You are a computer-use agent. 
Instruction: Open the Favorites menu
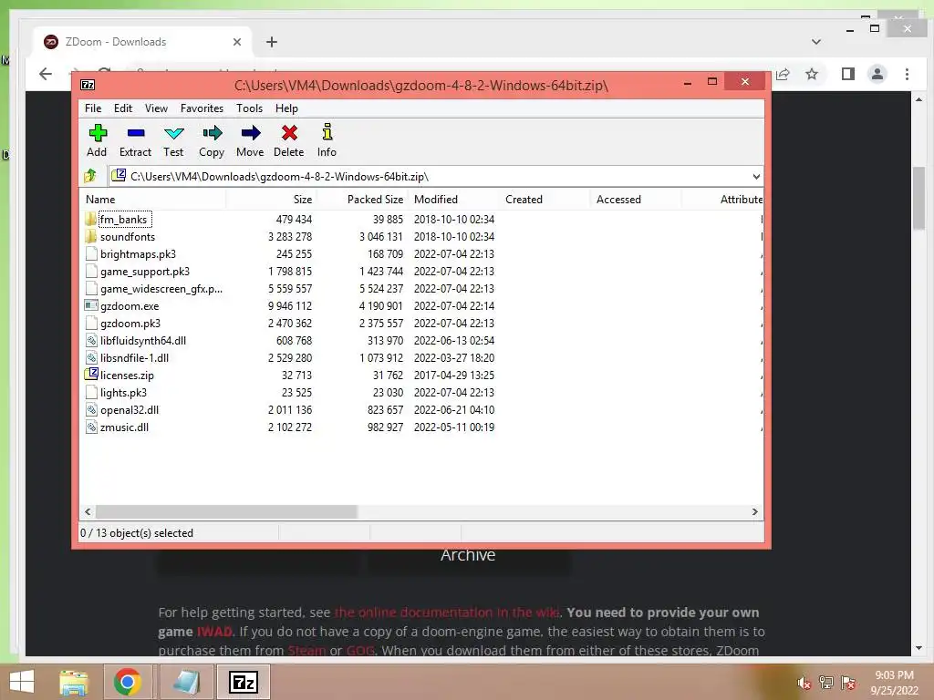[202, 108]
